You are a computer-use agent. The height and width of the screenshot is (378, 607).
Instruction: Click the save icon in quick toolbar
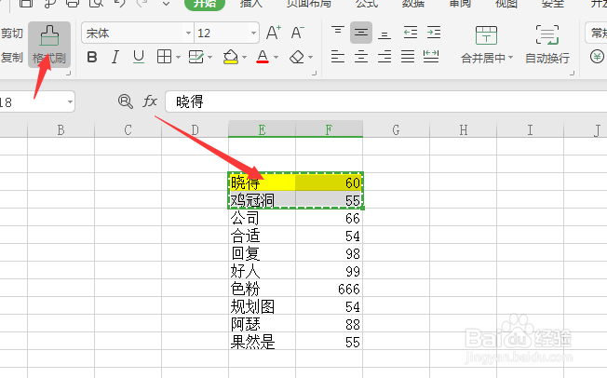coord(26,4)
